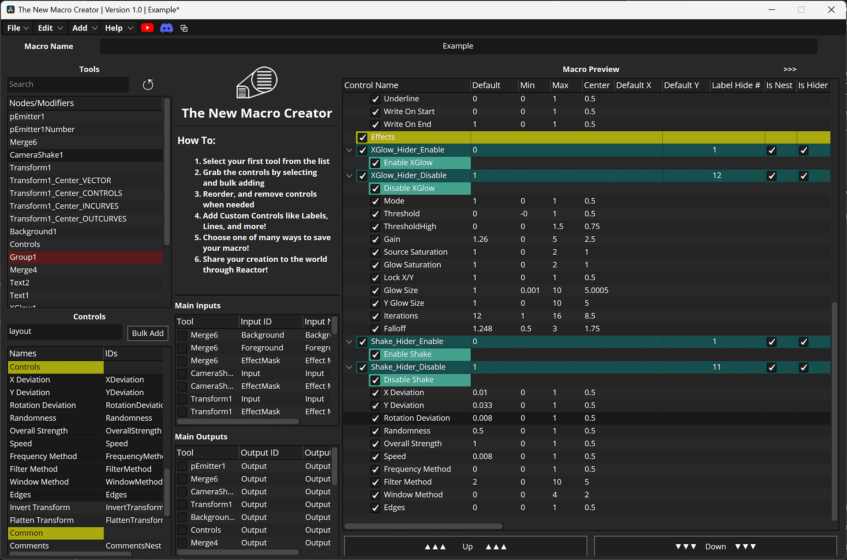Click the Macro Preview horizontal scrollbar
This screenshot has width=847, height=560.
click(x=423, y=526)
